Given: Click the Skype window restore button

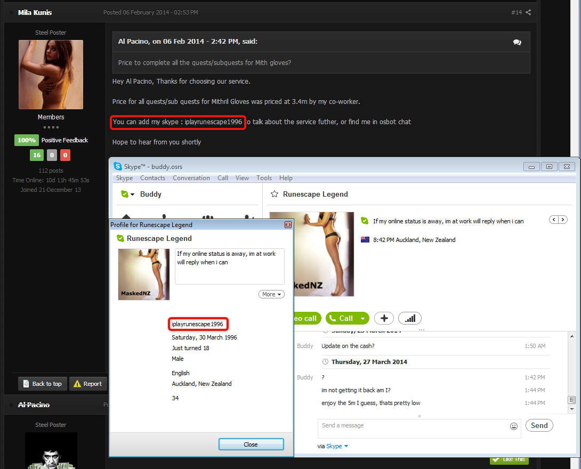Looking at the screenshot, I should (x=549, y=167).
